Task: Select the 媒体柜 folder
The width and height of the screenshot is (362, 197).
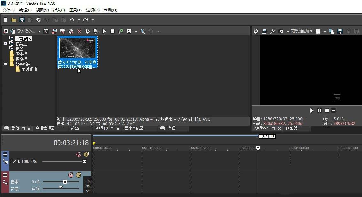Action: click(21, 54)
